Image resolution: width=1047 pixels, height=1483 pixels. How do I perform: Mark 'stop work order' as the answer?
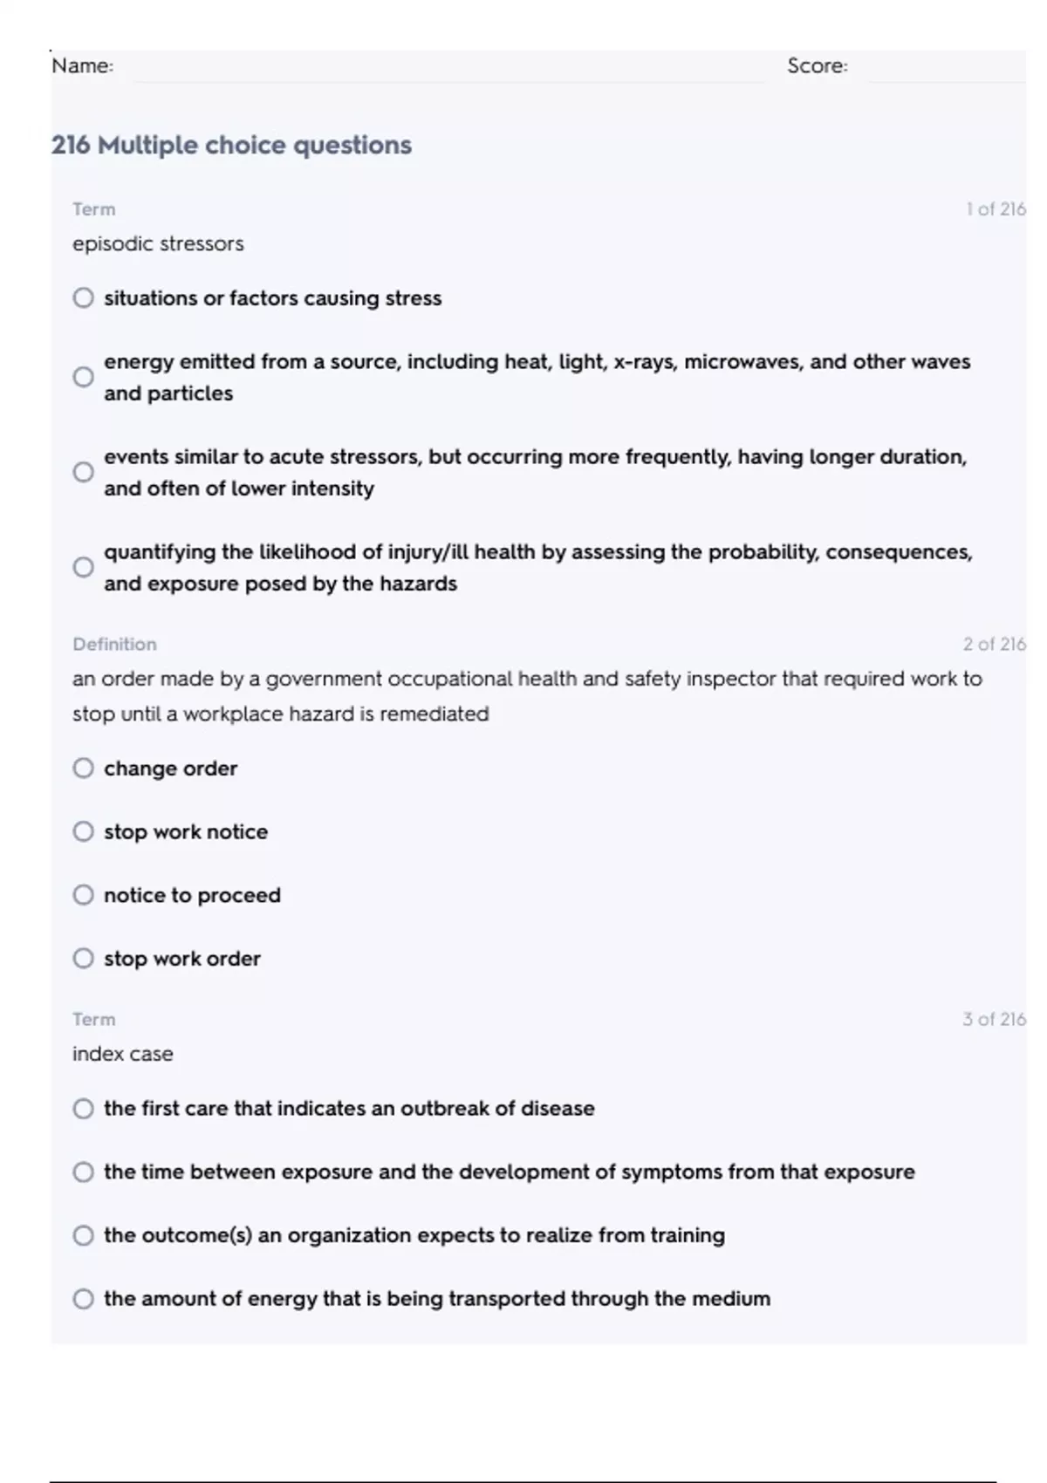[x=83, y=959]
